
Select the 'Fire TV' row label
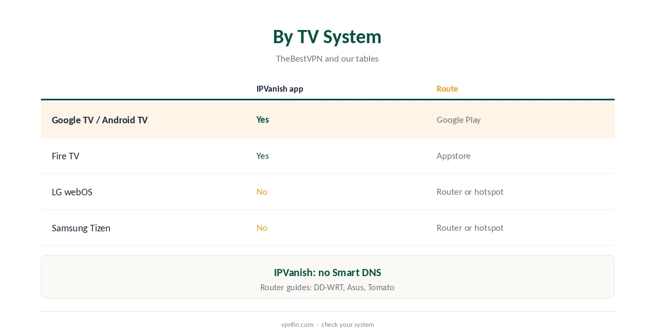tap(65, 156)
